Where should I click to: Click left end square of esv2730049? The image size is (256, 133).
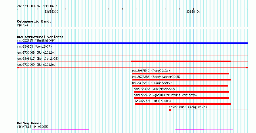pos(18,68)
